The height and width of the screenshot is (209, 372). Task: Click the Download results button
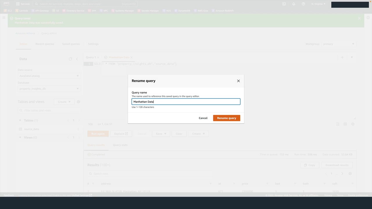[337, 165]
